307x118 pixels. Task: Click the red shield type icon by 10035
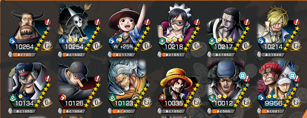point(162,97)
